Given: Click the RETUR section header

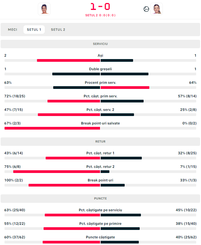Looking at the screenshot, I should (100, 142).
